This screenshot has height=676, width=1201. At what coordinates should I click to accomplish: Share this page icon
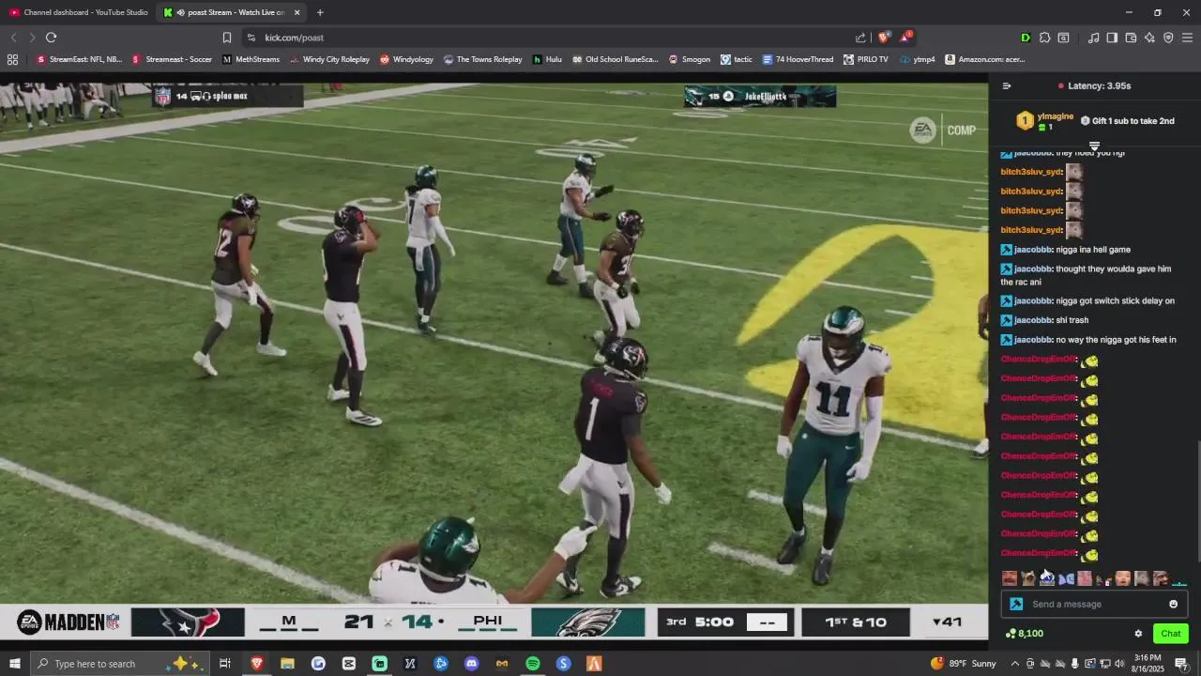pos(860,38)
